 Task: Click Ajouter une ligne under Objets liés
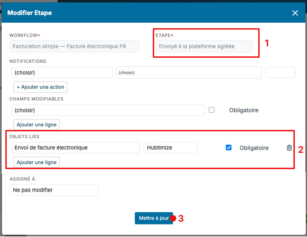[37, 162]
